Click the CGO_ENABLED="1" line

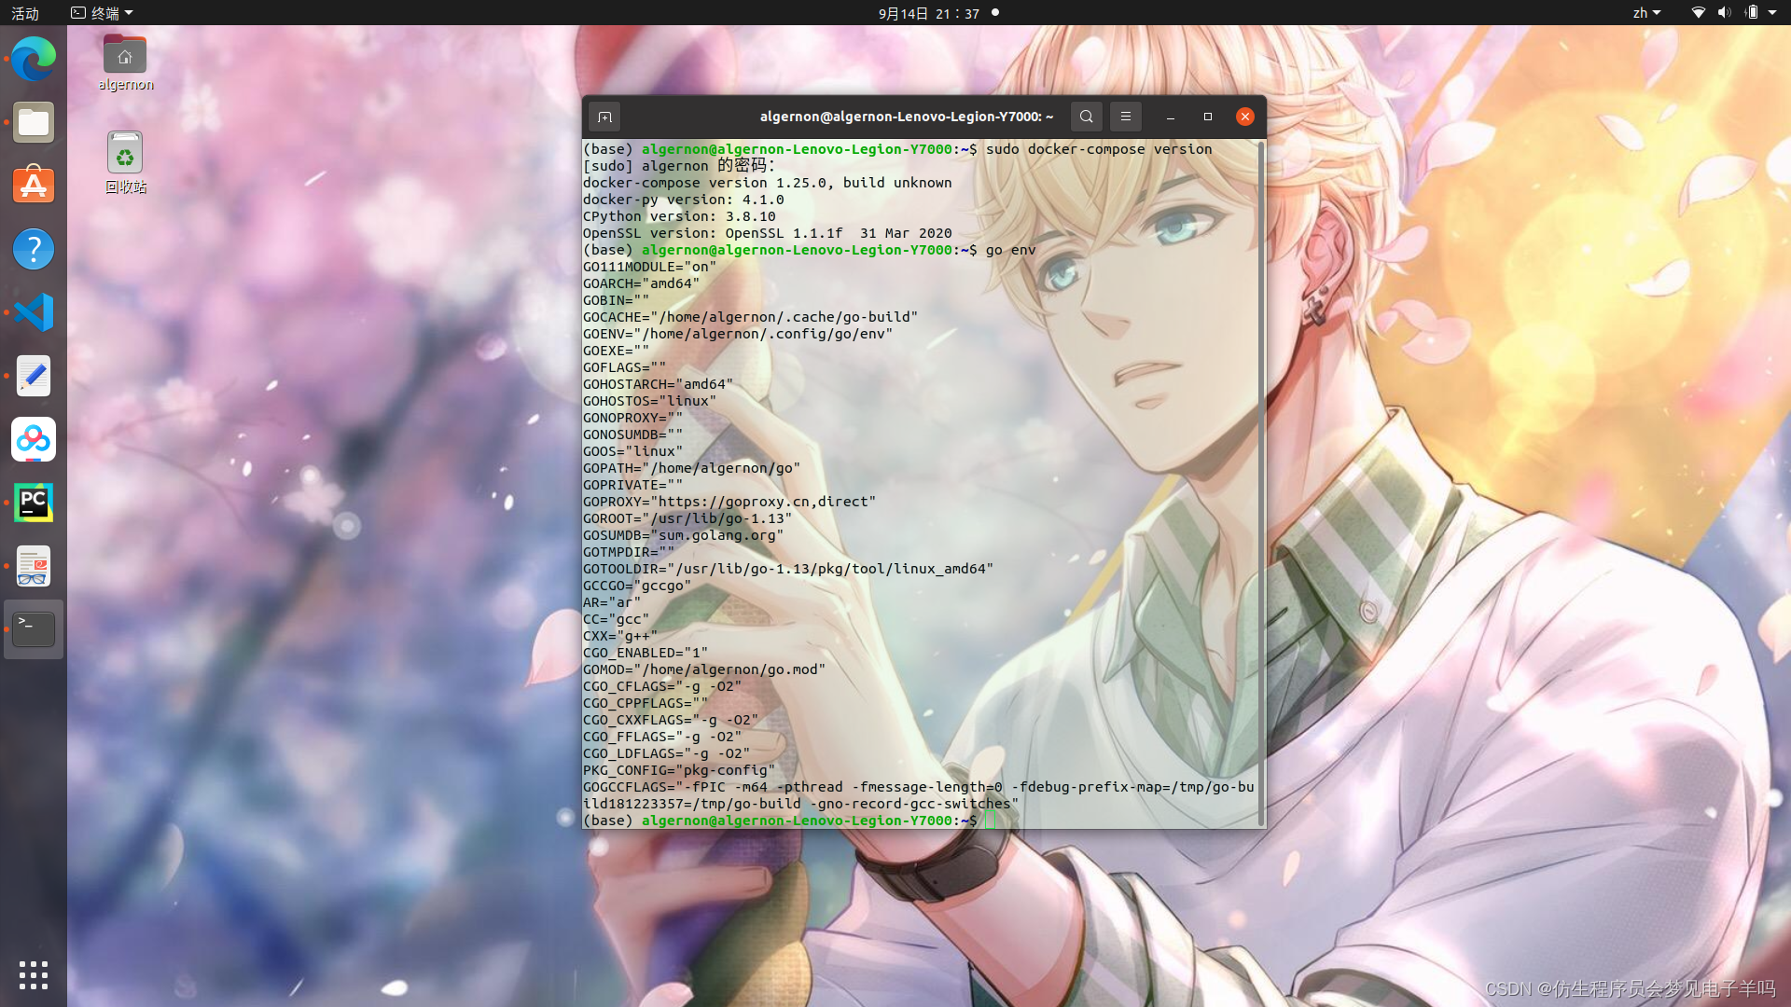pos(646,653)
